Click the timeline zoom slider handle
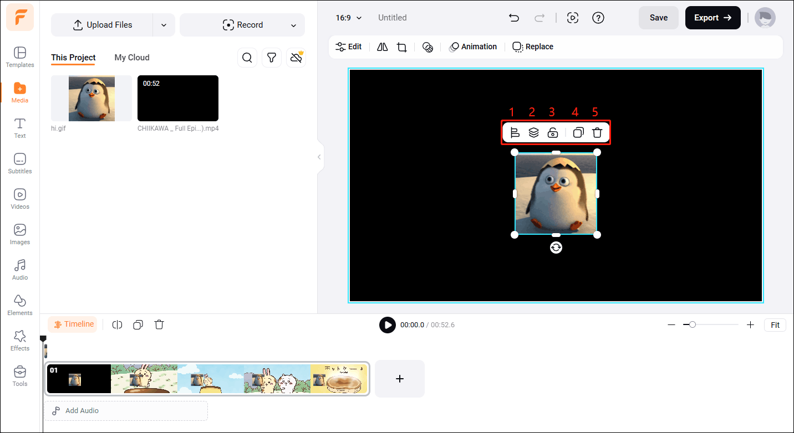794x433 pixels. (x=693, y=325)
